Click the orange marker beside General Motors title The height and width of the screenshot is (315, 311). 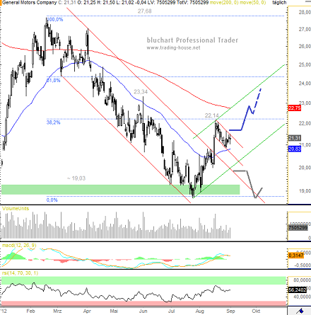tap(1, 3)
